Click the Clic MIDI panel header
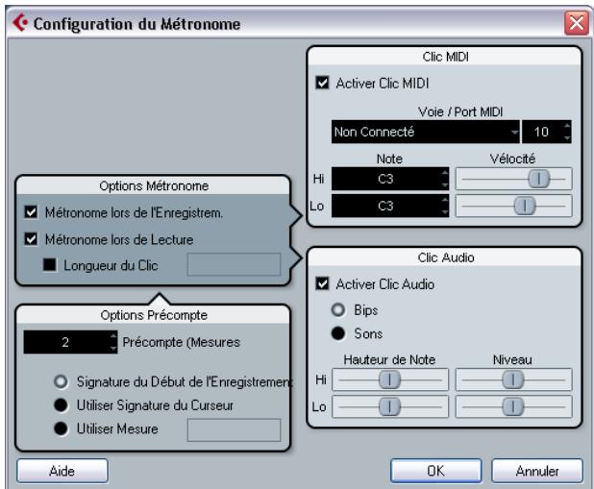Screen dimensions: 594x489 (445, 57)
